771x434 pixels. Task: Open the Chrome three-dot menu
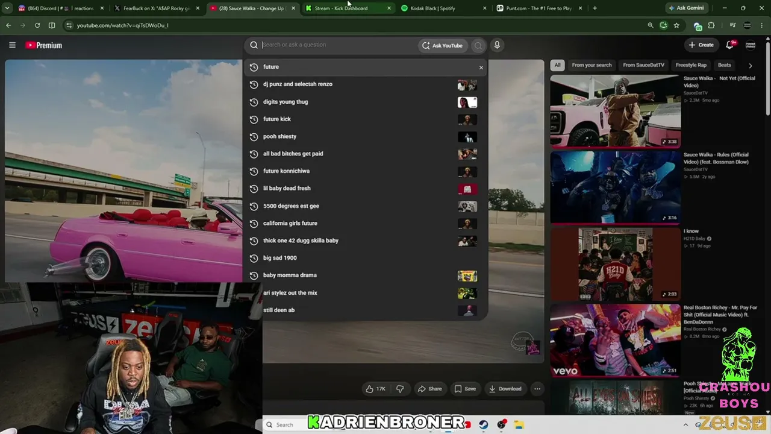coord(763,25)
